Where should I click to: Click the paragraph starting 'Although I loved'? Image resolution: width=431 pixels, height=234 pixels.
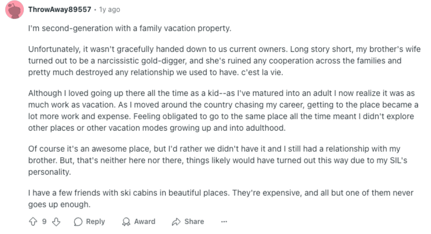pos(223,110)
